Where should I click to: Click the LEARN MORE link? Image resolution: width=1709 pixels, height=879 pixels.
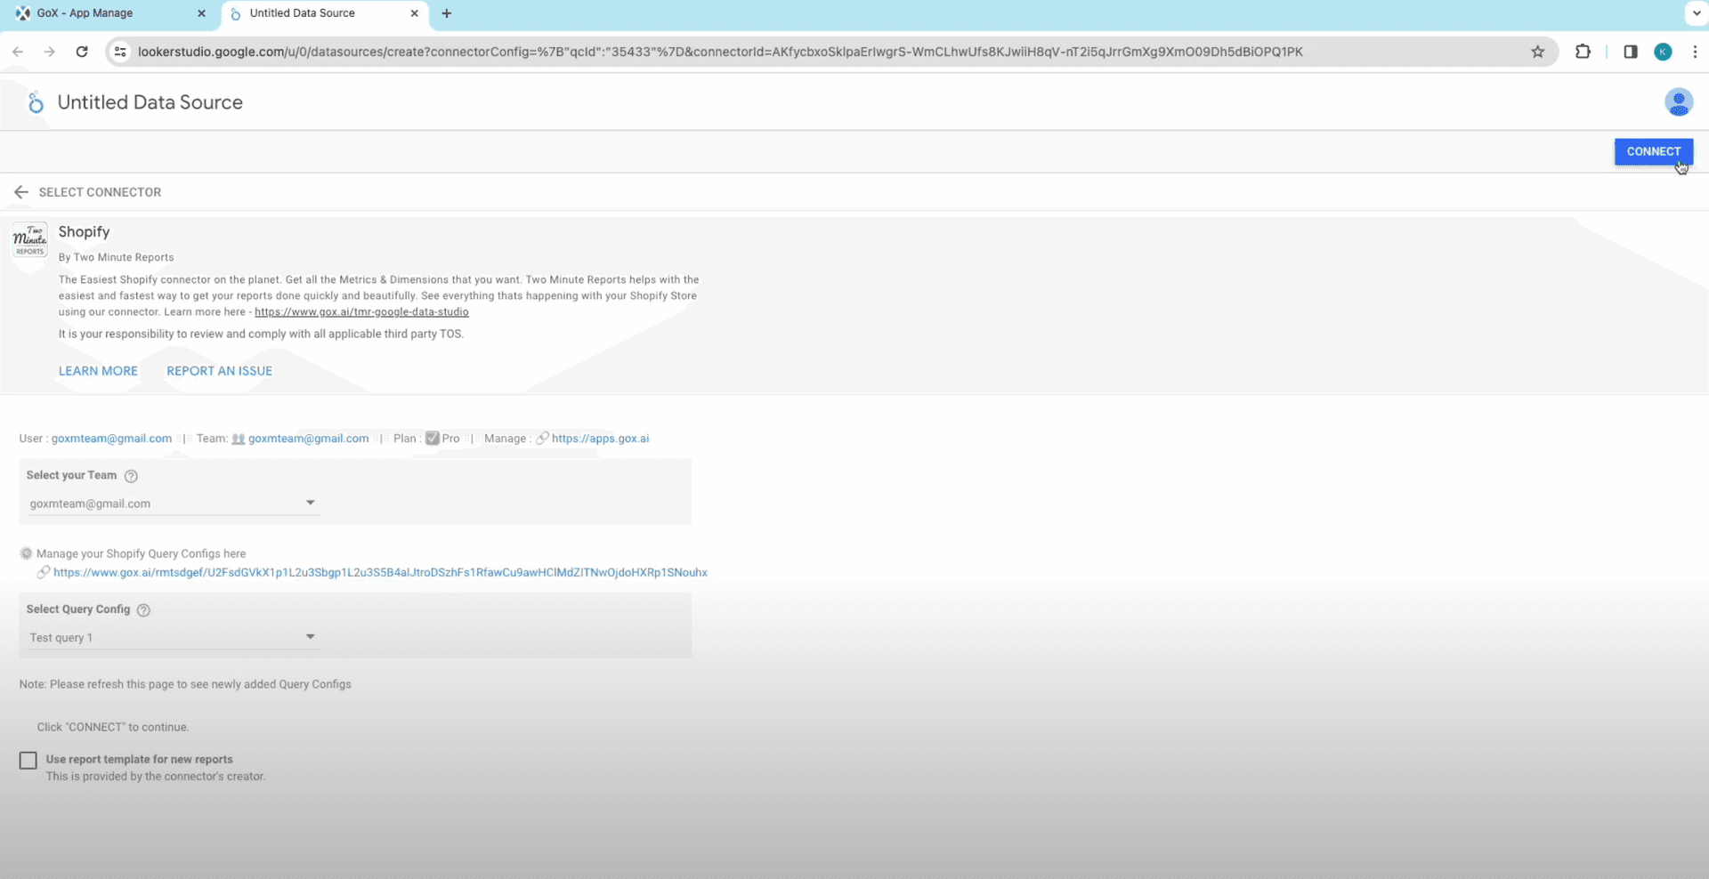pos(98,371)
